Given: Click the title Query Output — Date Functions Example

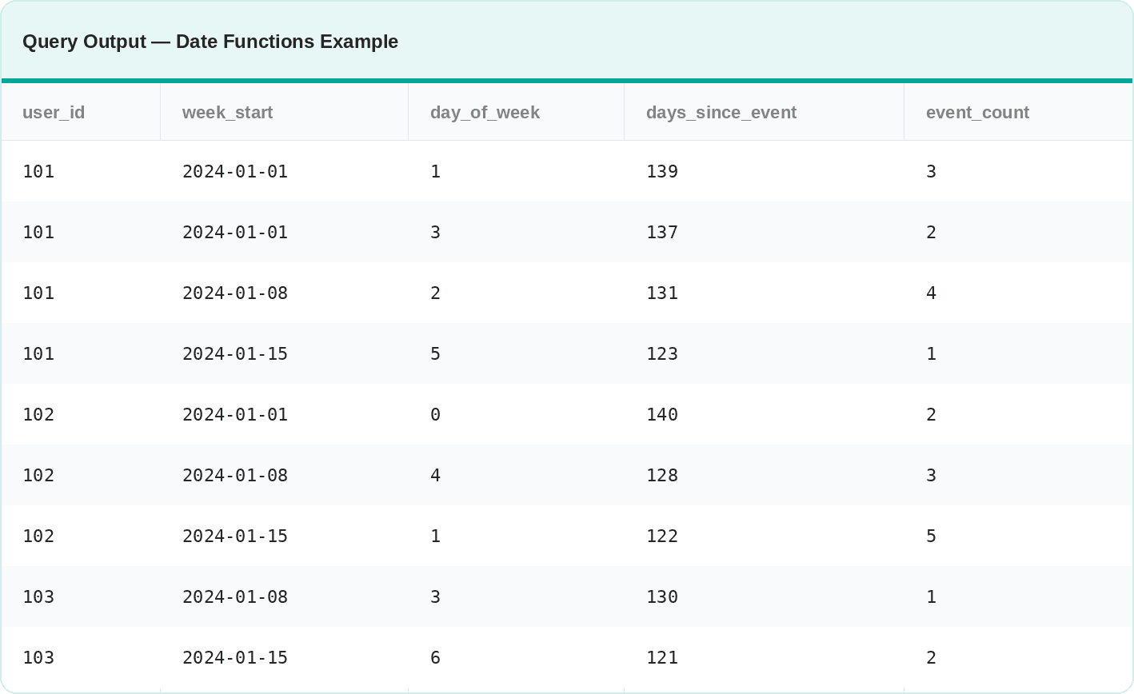Looking at the screenshot, I should [210, 42].
